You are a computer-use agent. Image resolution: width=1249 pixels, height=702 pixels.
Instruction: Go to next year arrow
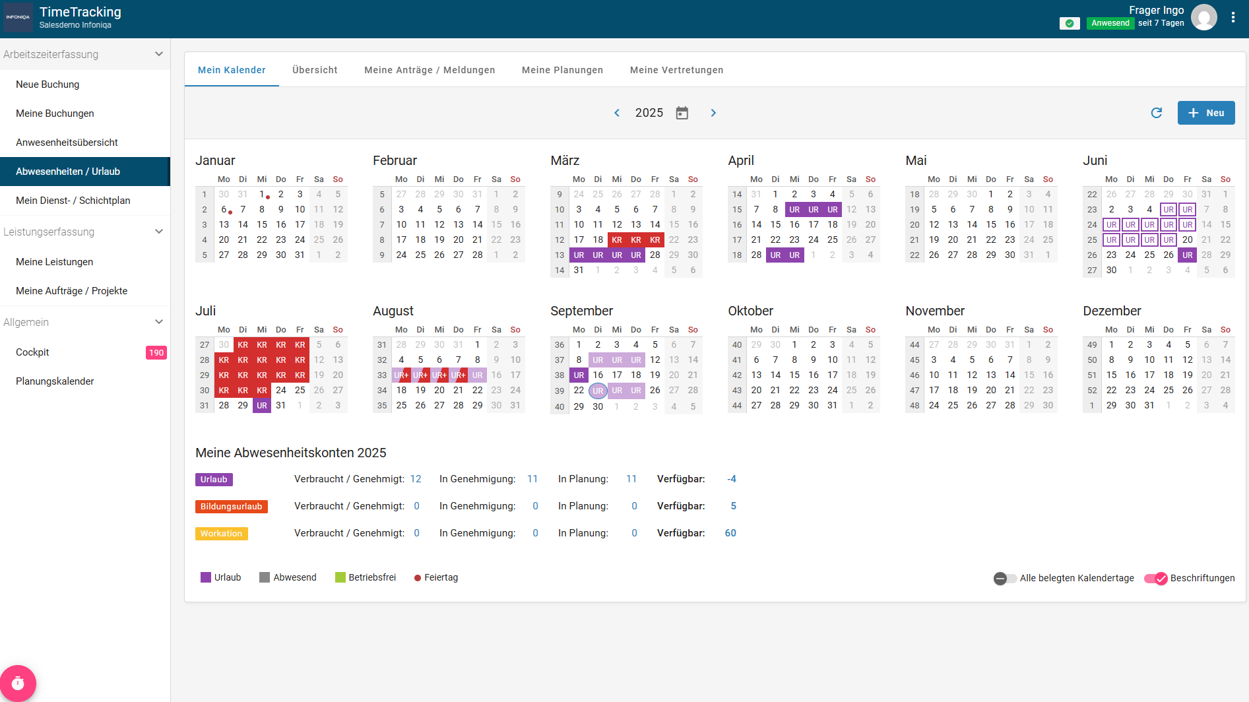tap(713, 113)
